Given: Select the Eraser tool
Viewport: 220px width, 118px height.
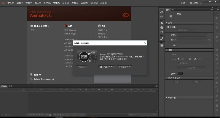Looking at the screenshot, I should click(x=217, y=96).
